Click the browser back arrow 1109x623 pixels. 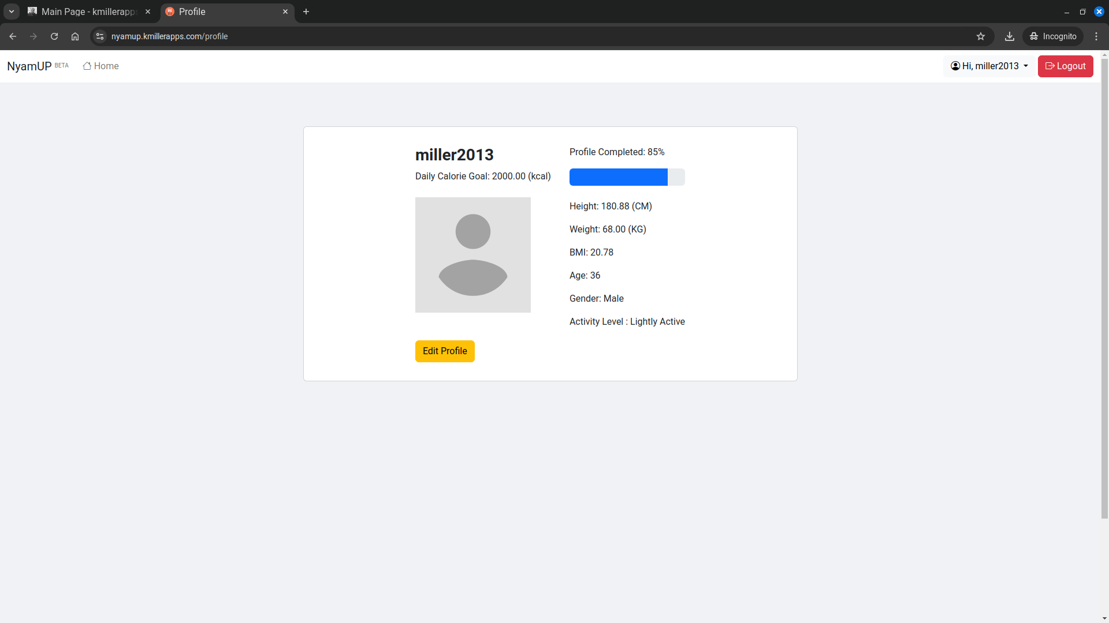(x=13, y=36)
